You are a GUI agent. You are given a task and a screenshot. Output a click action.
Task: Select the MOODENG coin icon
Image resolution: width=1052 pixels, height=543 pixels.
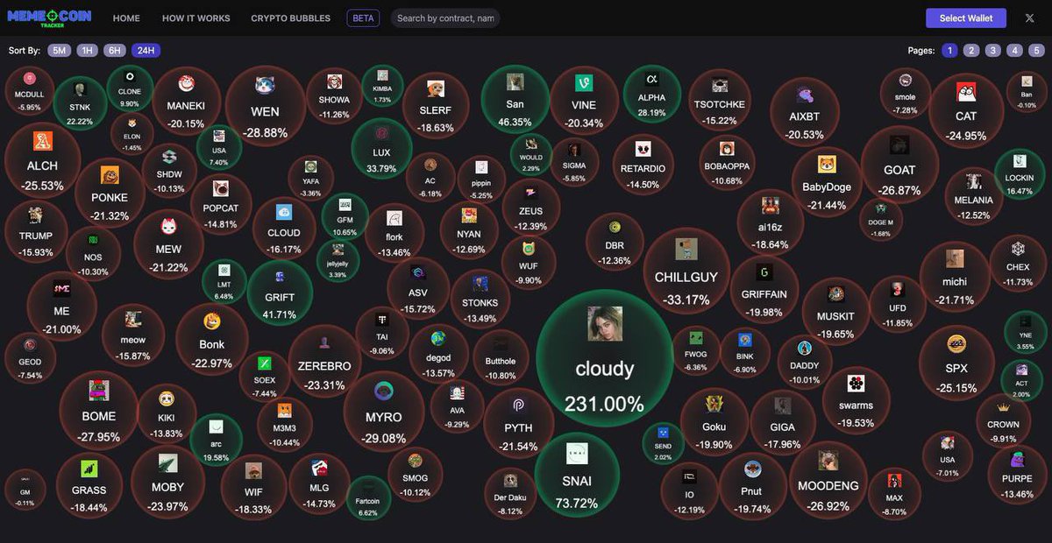828,461
